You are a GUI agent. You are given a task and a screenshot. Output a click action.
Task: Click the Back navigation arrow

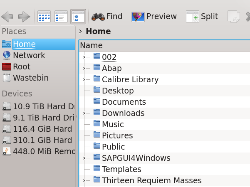pos(7,17)
